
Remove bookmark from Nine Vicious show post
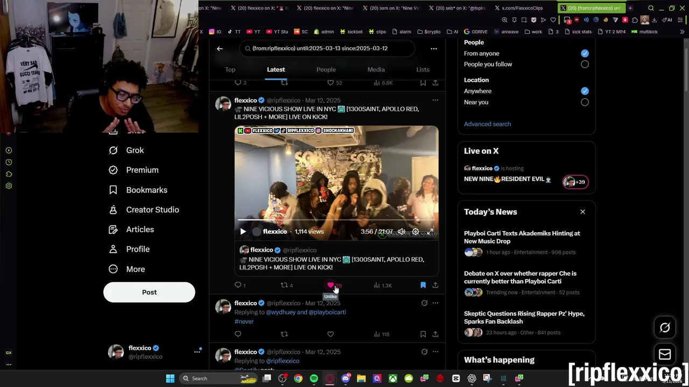(x=423, y=285)
